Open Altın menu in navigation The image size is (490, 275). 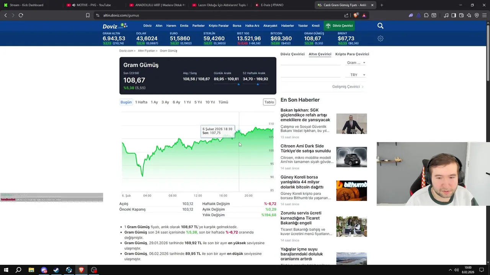click(x=159, y=26)
